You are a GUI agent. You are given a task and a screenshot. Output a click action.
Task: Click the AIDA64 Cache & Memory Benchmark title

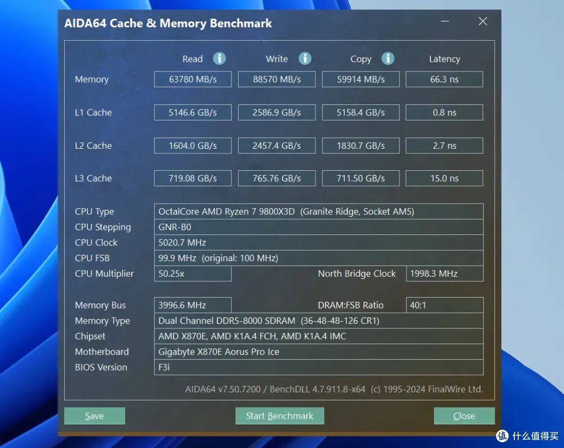(168, 23)
